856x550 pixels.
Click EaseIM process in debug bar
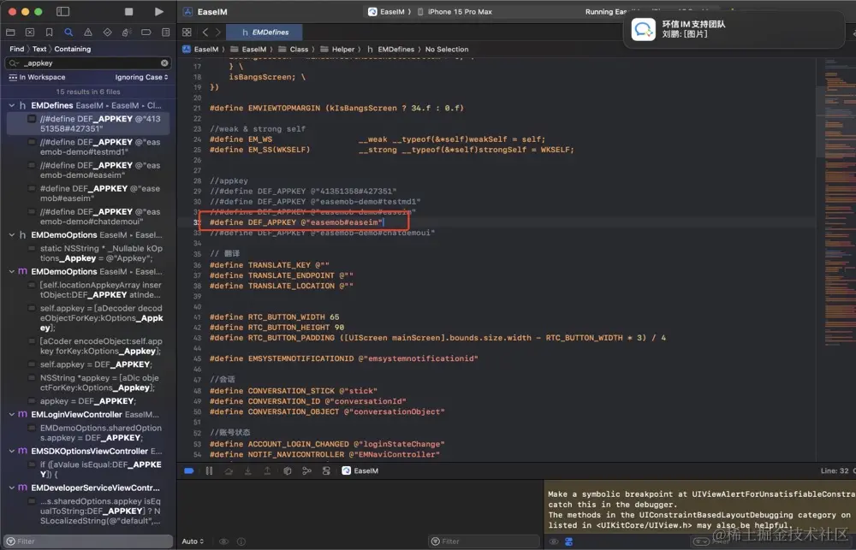[360, 471]
